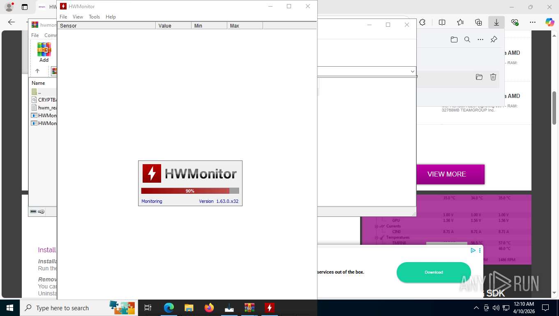Toggle Edge split screen icon
Viewport: 559px width, 316px height.
tap(442, 22)
